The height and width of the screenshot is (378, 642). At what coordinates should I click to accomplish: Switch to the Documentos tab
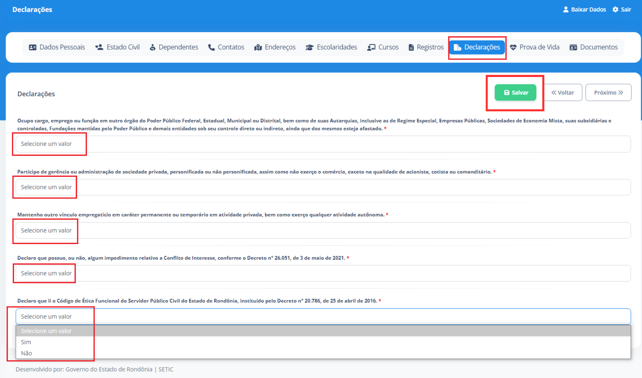click(594, 47)
